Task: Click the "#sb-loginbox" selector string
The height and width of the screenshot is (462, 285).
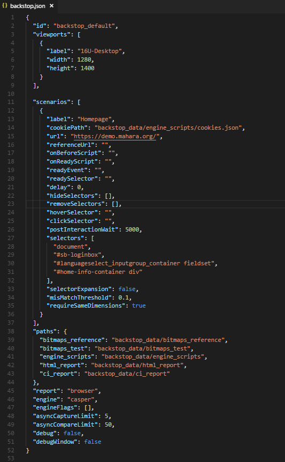Action: (x=78, y=255)
